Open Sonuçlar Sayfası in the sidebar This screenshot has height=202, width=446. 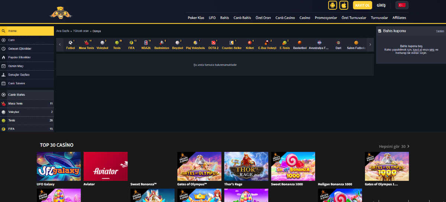click(x=27, y=75)
